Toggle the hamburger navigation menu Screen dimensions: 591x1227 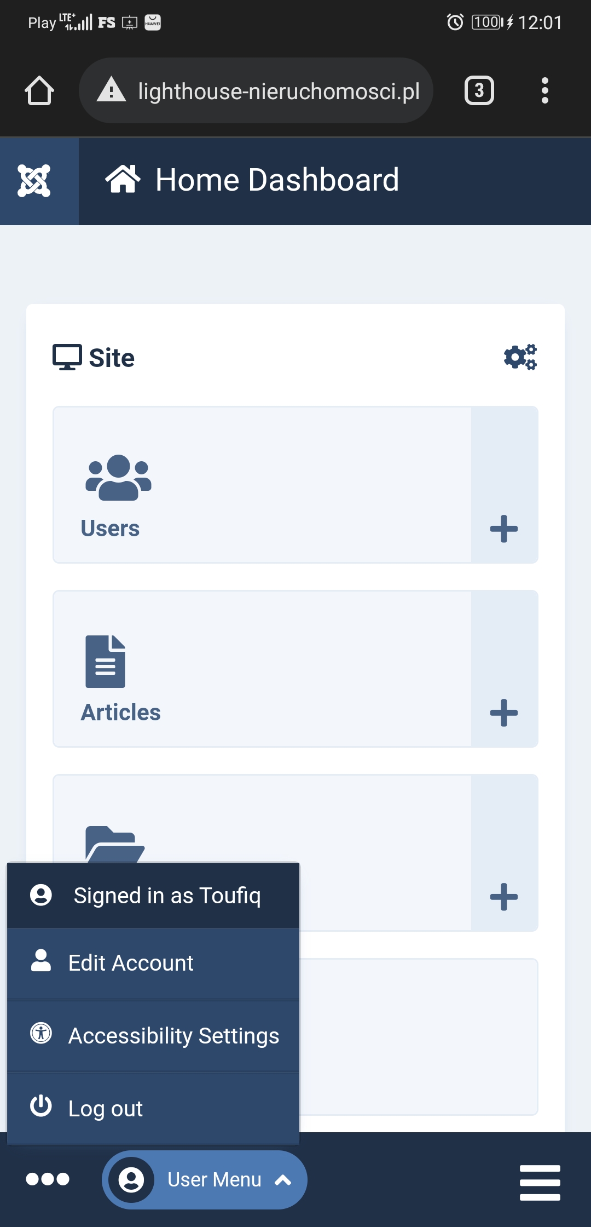540,1183
